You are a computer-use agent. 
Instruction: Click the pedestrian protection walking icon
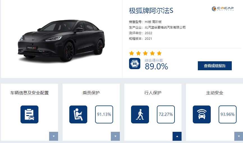140,114
